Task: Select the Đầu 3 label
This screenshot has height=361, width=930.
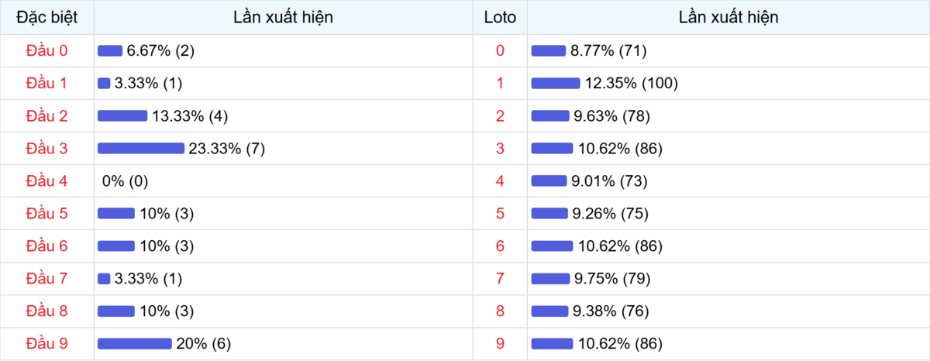Action: click(x=46, y=148)
